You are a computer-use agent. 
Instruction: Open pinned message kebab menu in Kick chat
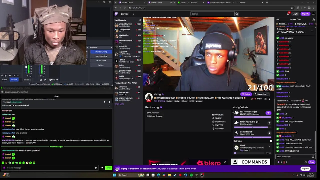point(109,102)
